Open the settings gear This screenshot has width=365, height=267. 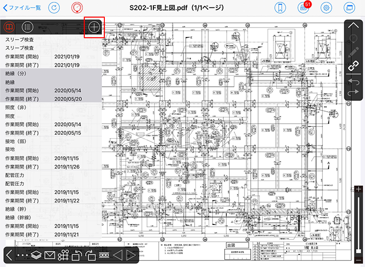[325, 8]
